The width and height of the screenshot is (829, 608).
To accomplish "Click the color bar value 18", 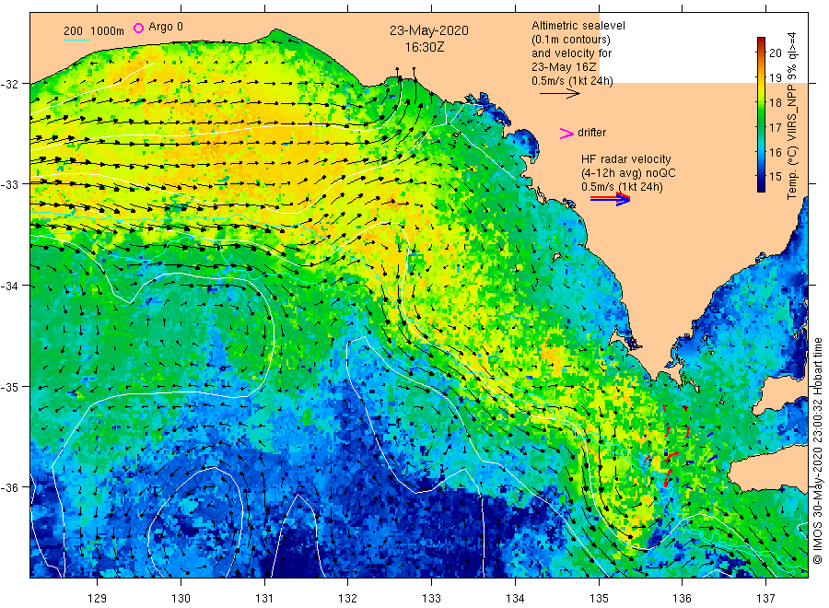I will point(775,102).
